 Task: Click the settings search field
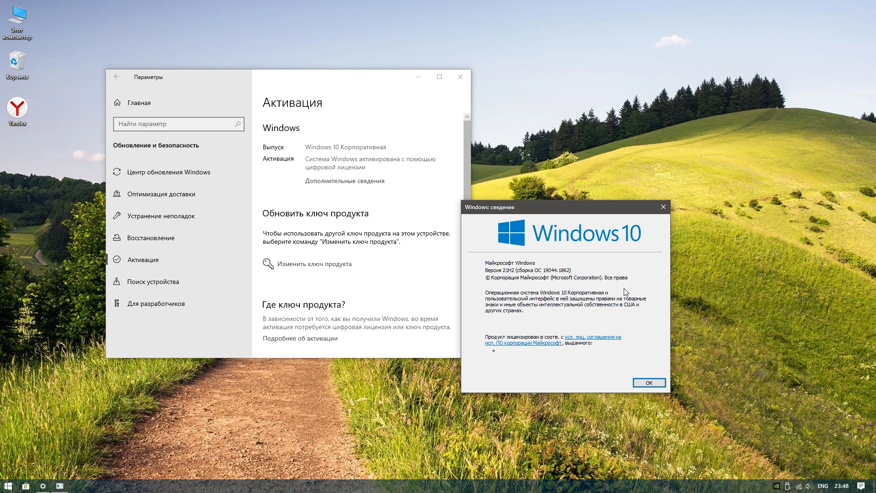point(176,124)
